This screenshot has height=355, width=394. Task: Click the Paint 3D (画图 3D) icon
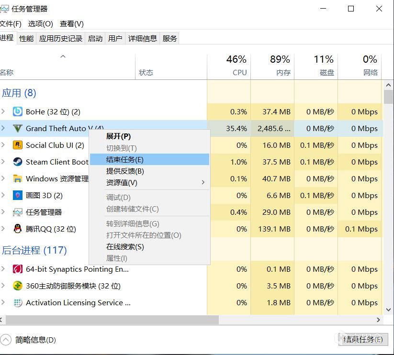17,195
